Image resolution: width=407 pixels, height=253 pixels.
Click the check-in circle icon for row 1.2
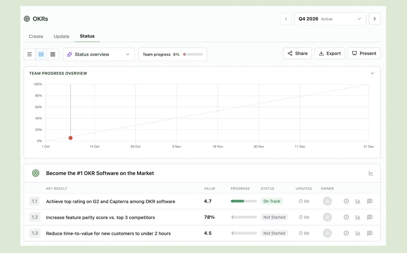(346, 217)
